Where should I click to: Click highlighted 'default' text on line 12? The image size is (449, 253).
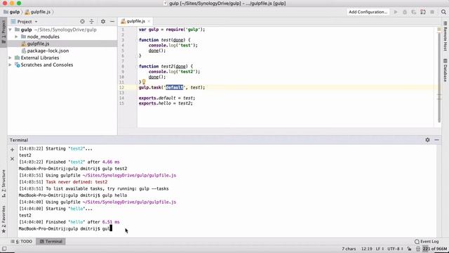(x=175, y=87)
